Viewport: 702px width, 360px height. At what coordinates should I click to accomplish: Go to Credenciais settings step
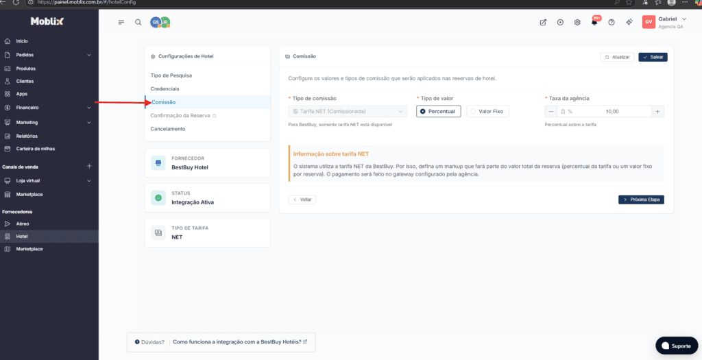tap(165, 88)
